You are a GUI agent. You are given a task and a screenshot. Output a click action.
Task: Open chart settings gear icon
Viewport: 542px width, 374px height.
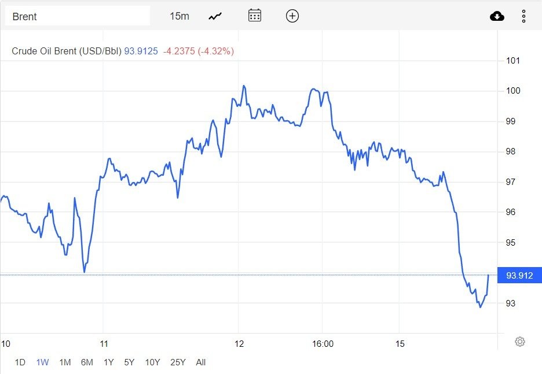point(519,342)
